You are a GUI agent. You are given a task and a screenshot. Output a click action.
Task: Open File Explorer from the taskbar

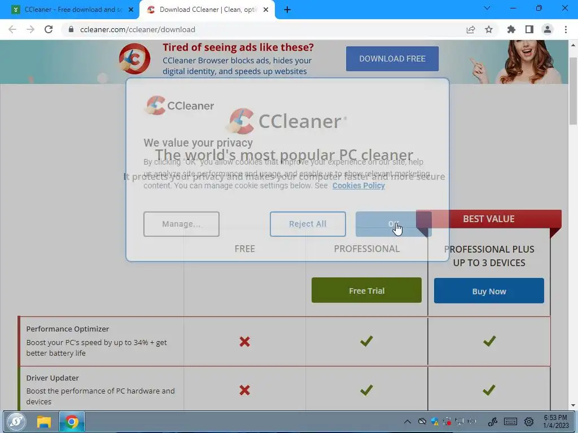pos(44,422)
